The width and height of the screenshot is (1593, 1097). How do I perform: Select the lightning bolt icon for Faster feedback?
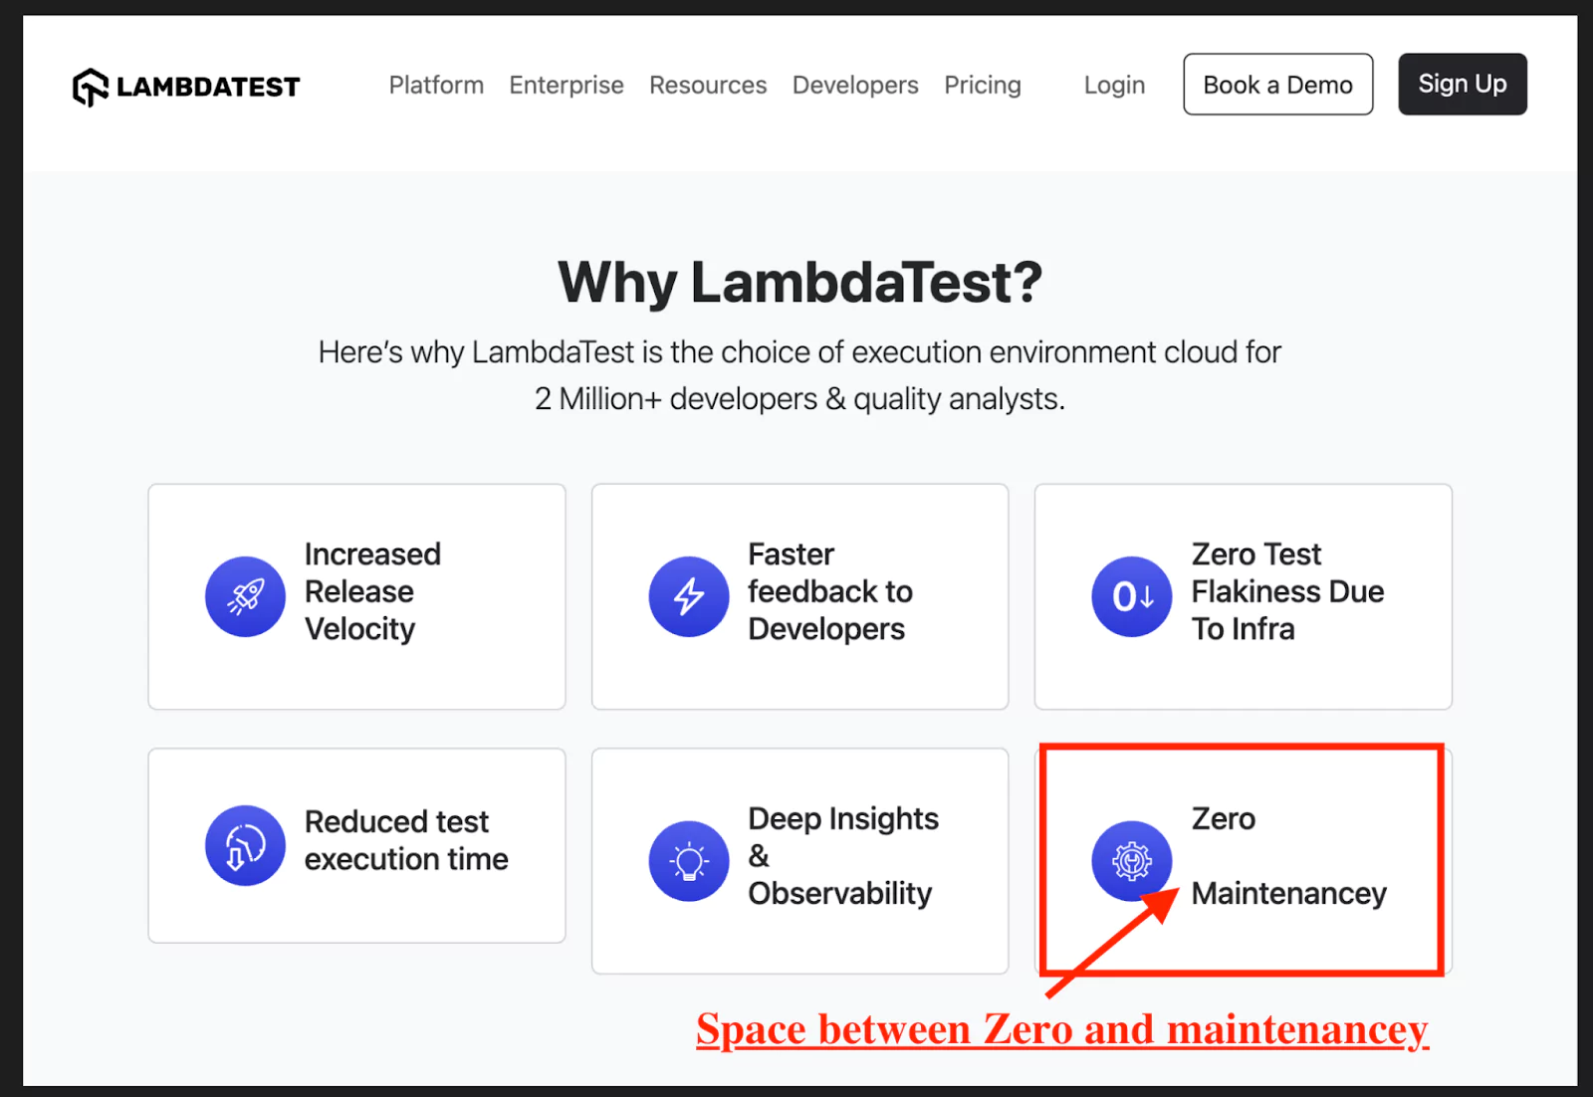click(688, 596)
